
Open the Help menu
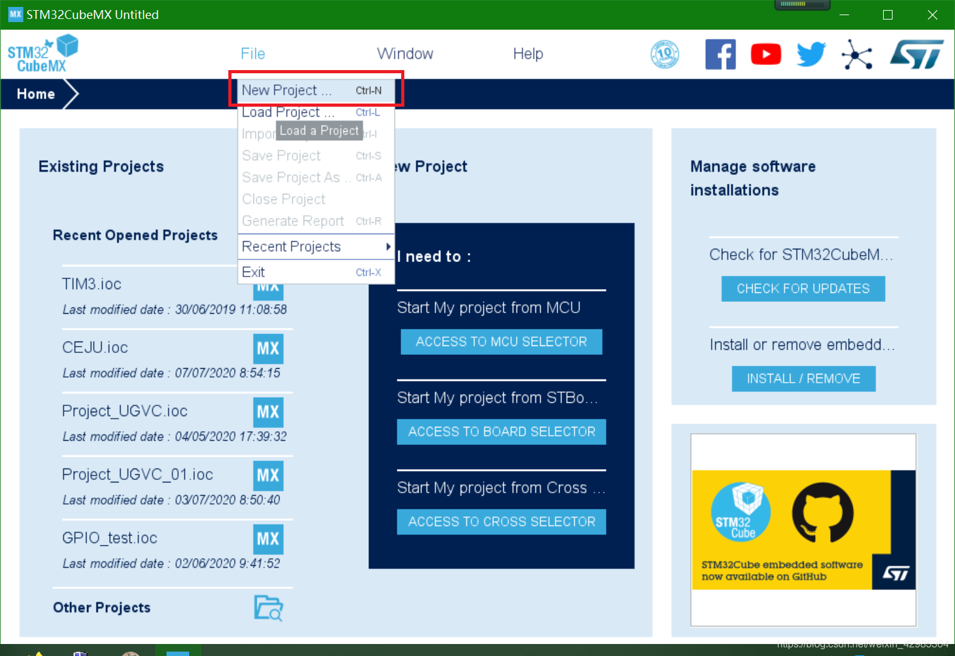pyautogui.click(x=528, y=54)
